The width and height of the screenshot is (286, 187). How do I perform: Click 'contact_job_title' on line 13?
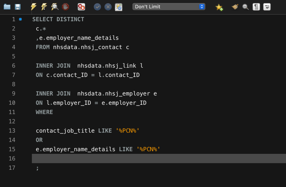65,131
